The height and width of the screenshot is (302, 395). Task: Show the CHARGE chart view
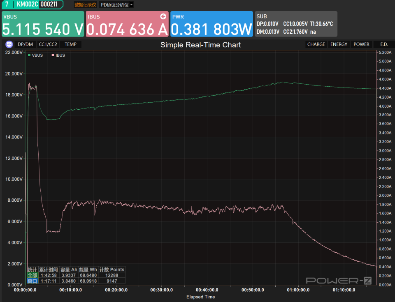point(316,44)
